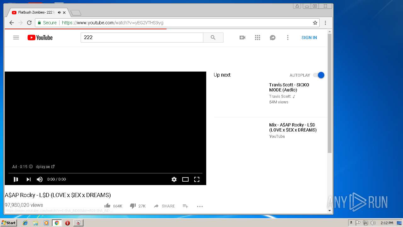403x227 pixels.
Task: Add video to playlist icon
Action: [x=185, y=206]
